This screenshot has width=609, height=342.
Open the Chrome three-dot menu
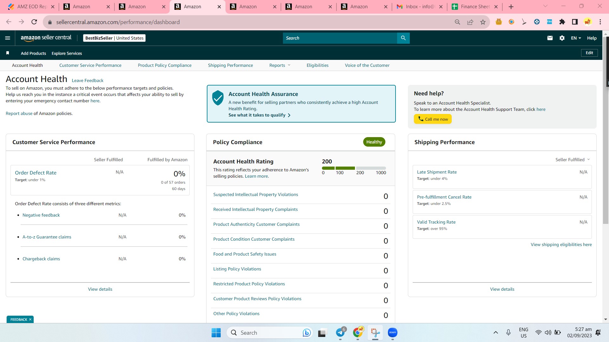click(x=600, y=22)
